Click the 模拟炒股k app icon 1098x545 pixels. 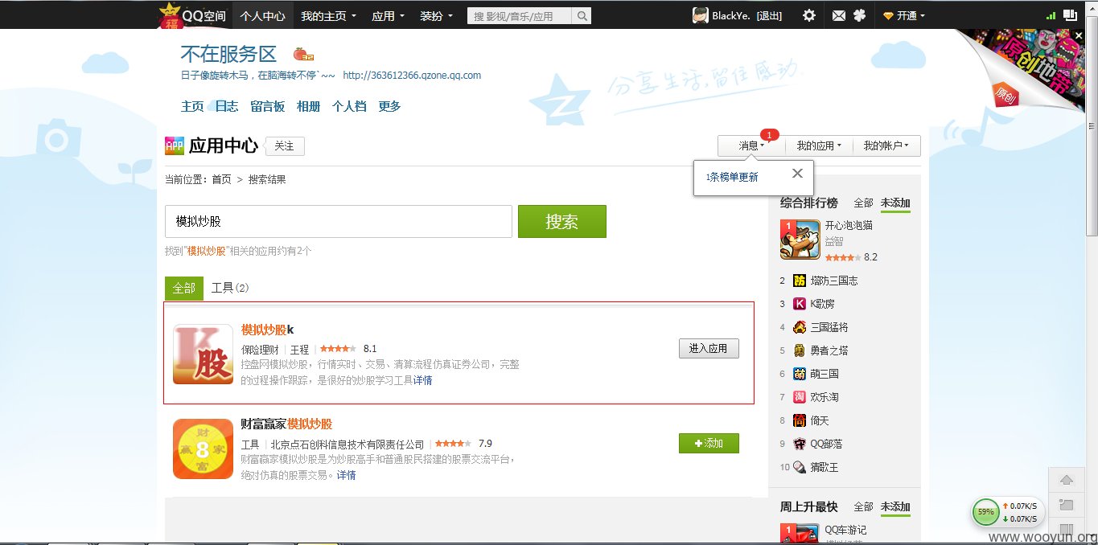[x=203, y=354]
